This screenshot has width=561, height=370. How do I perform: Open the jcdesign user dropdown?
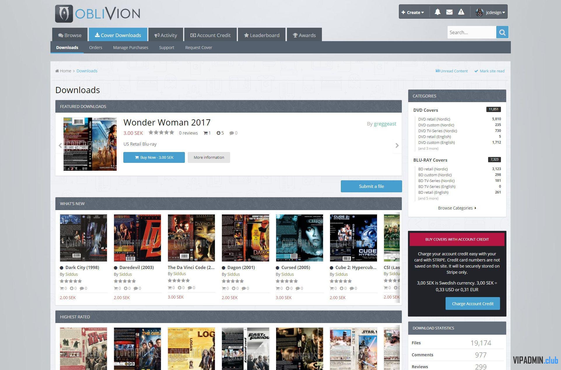[x=495, y=12]
